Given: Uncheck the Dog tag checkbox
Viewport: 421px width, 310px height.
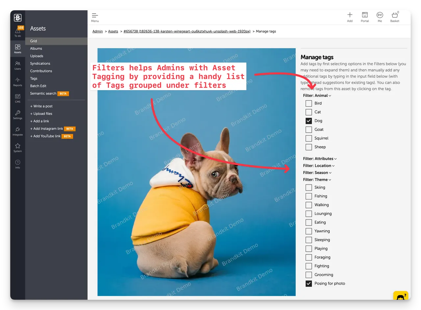Looking at the screenshot, I should tap(309, 120).
